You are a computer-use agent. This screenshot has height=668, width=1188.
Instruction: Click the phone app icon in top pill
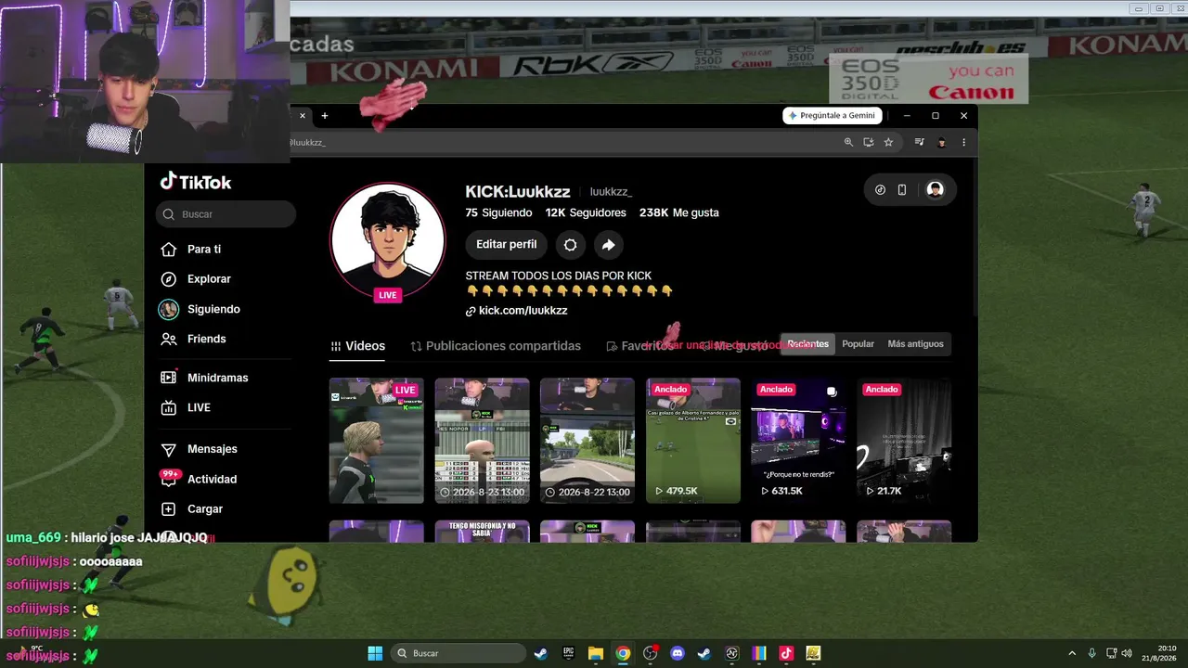902,190
